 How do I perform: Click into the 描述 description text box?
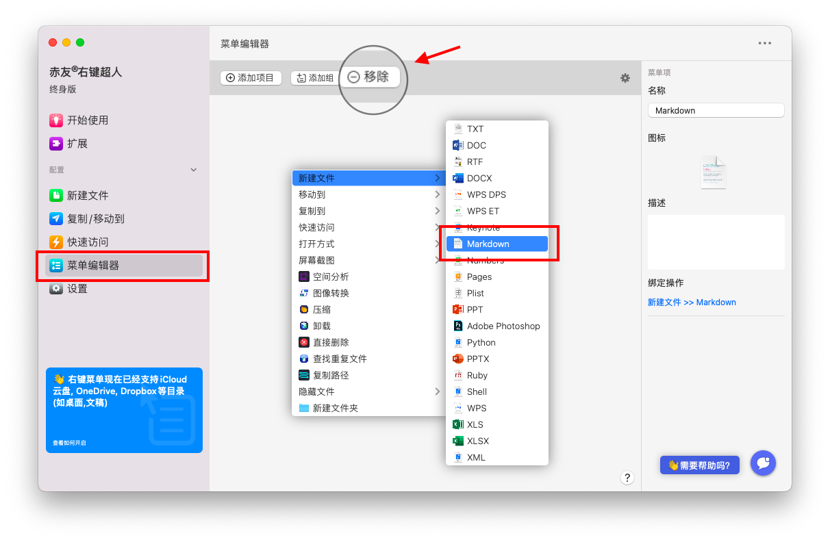(x=716, y=242)
